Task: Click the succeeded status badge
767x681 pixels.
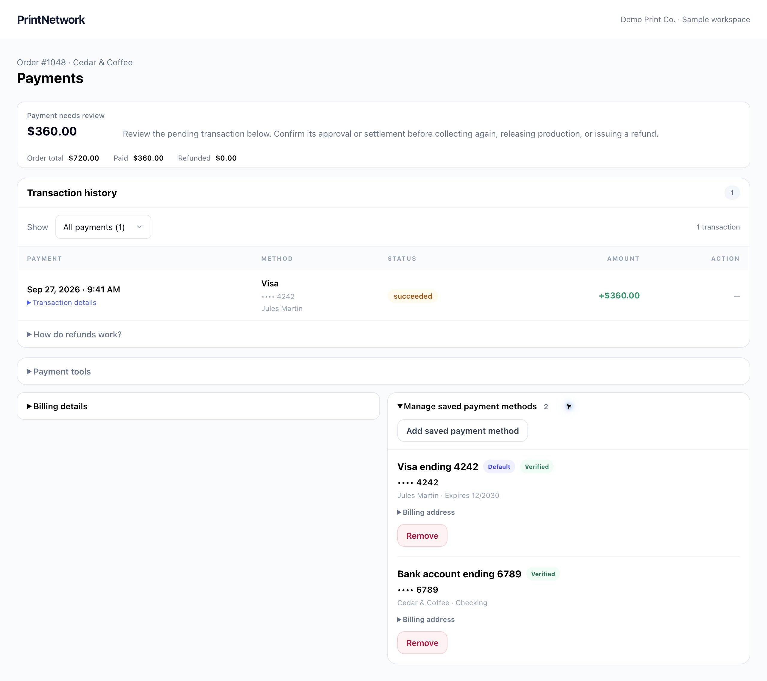Action: [413, 296]
